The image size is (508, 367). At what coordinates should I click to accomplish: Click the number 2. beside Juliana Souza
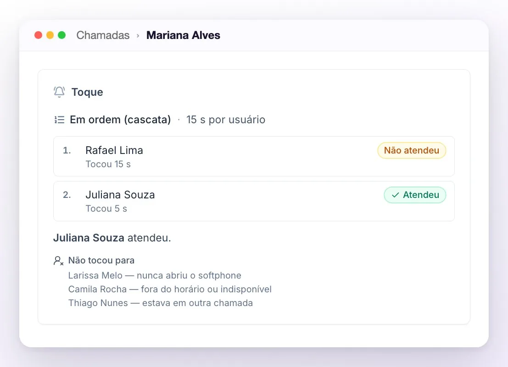(x=67, y=195)
